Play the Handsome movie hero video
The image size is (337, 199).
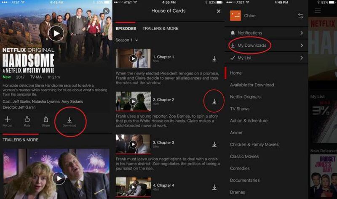[x=56, y=33]
